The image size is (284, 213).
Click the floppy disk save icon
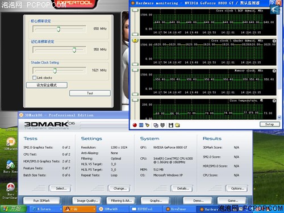(x=171, y=125)
